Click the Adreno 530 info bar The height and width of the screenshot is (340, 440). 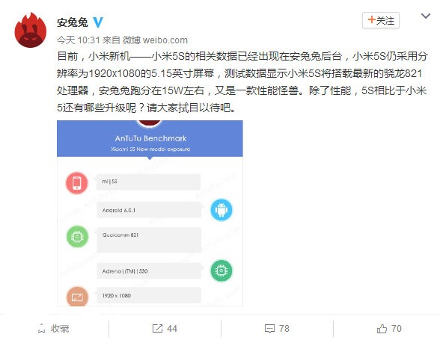pyautogui.click(x=149, y=271)
